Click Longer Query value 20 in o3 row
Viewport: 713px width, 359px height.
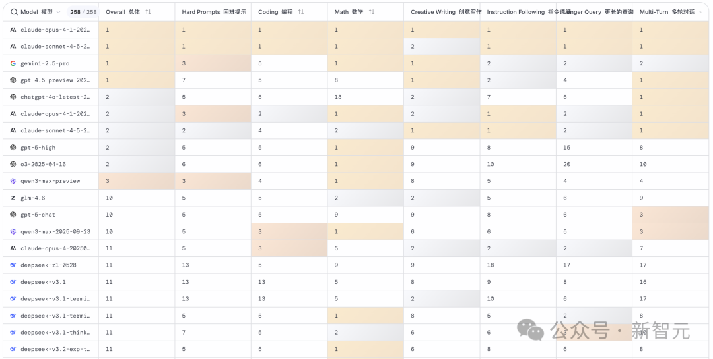566,164
